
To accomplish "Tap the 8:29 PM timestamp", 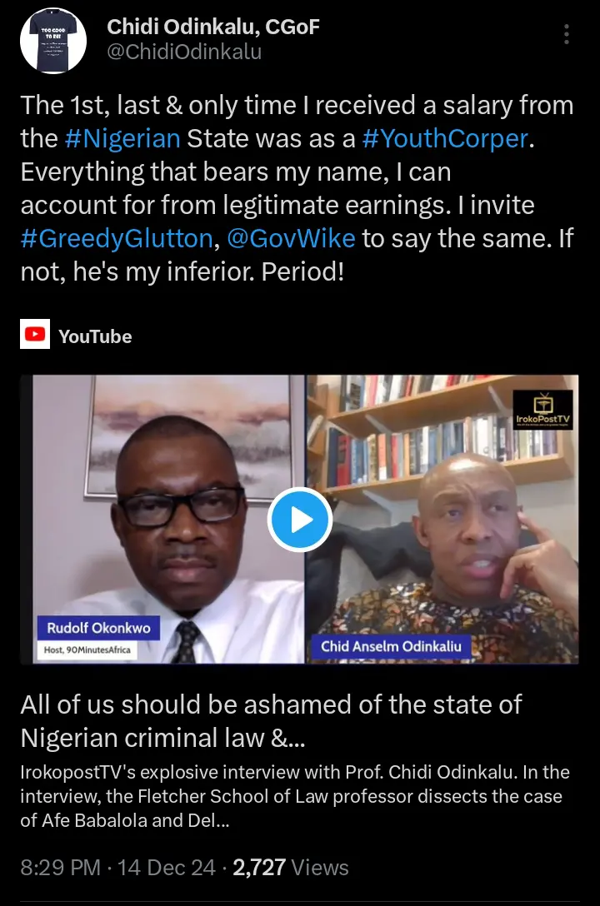I will pos(61,868).
